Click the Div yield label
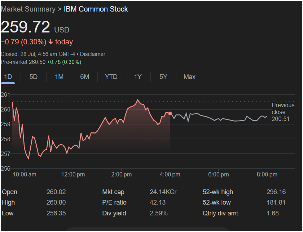The image size is (303, 232). click(114, 213)
